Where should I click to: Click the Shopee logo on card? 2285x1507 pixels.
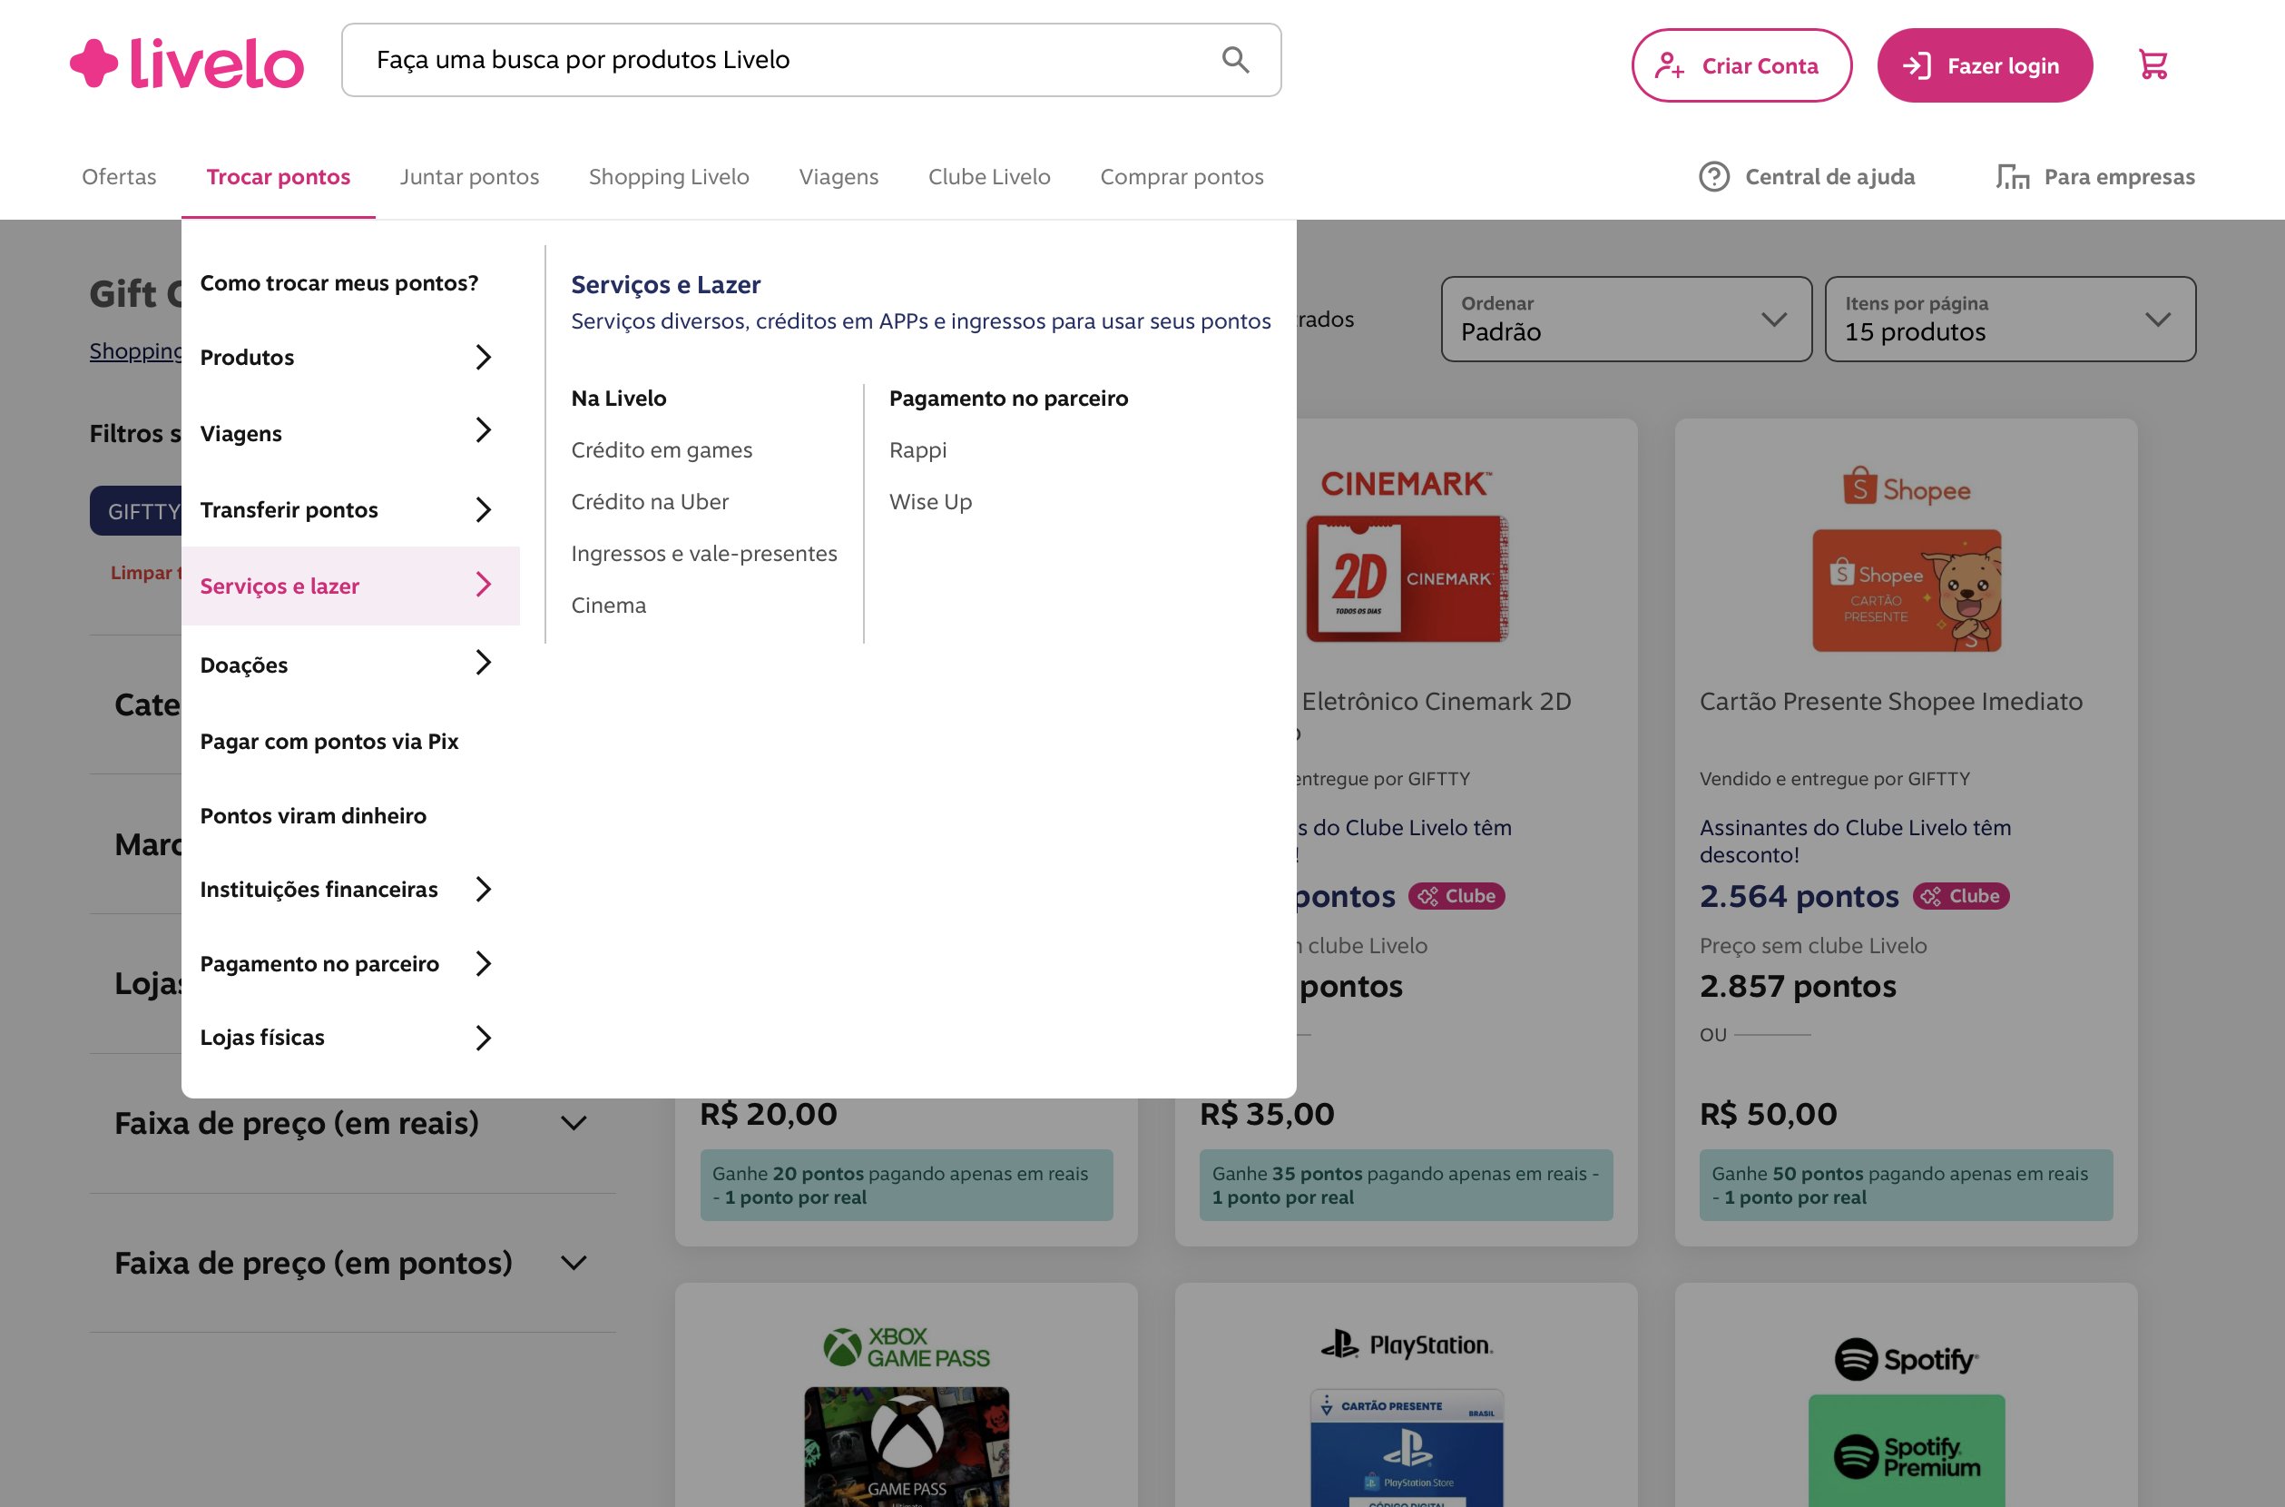[x=1907, y=488]
